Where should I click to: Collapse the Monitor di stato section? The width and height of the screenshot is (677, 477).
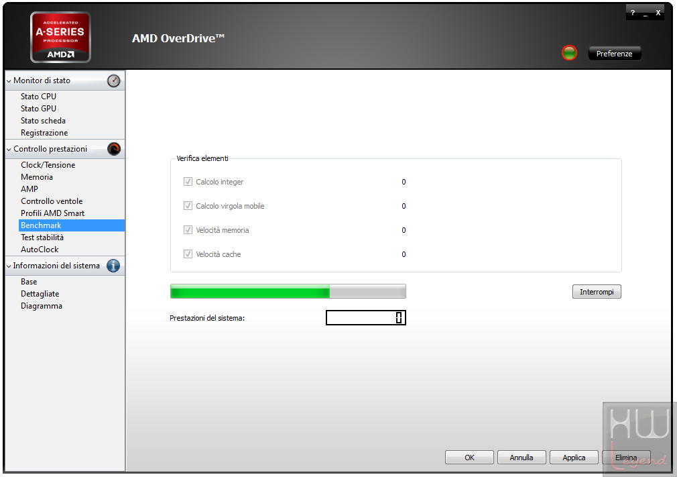coord(9,81)
